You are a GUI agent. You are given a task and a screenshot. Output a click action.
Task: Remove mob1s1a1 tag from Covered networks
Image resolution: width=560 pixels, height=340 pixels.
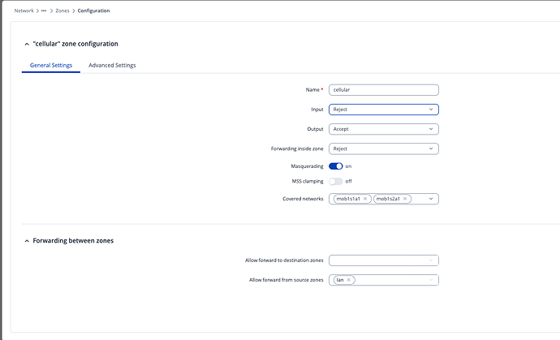click(365, 199)
